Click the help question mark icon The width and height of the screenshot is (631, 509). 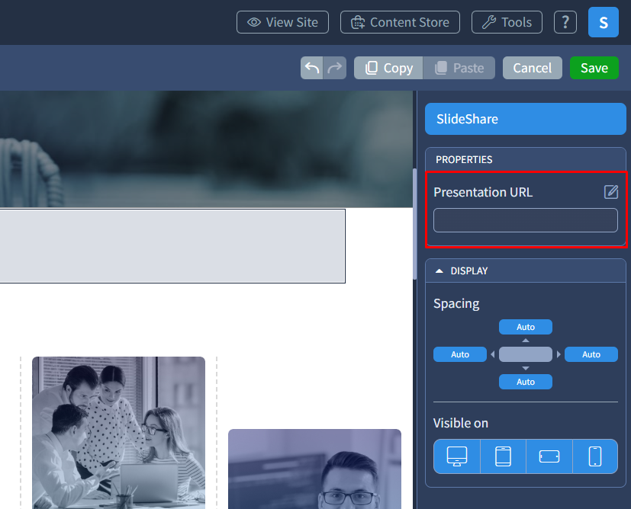[x=565, y=22]
